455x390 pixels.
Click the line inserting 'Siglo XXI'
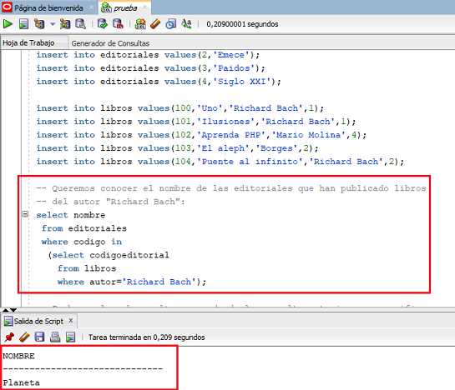159,82
